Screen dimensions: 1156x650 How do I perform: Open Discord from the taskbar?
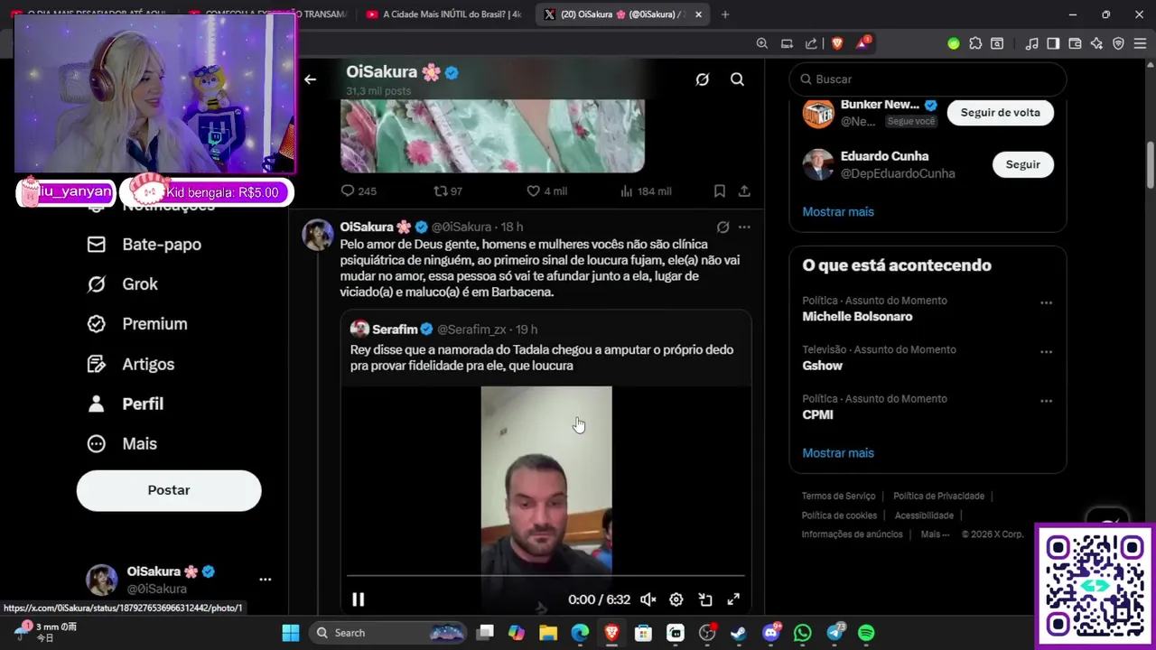click(770, 633)
